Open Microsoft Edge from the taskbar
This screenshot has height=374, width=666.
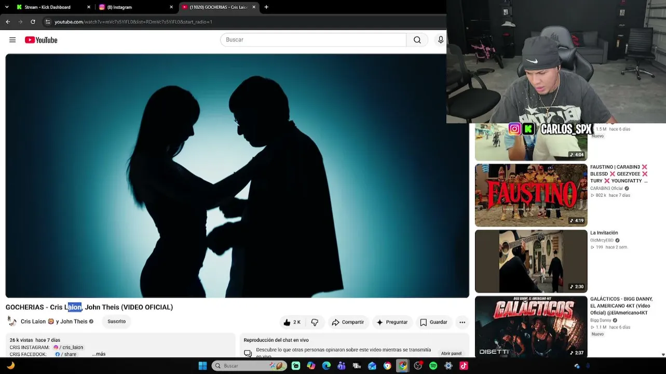click(x=326, y=366)
